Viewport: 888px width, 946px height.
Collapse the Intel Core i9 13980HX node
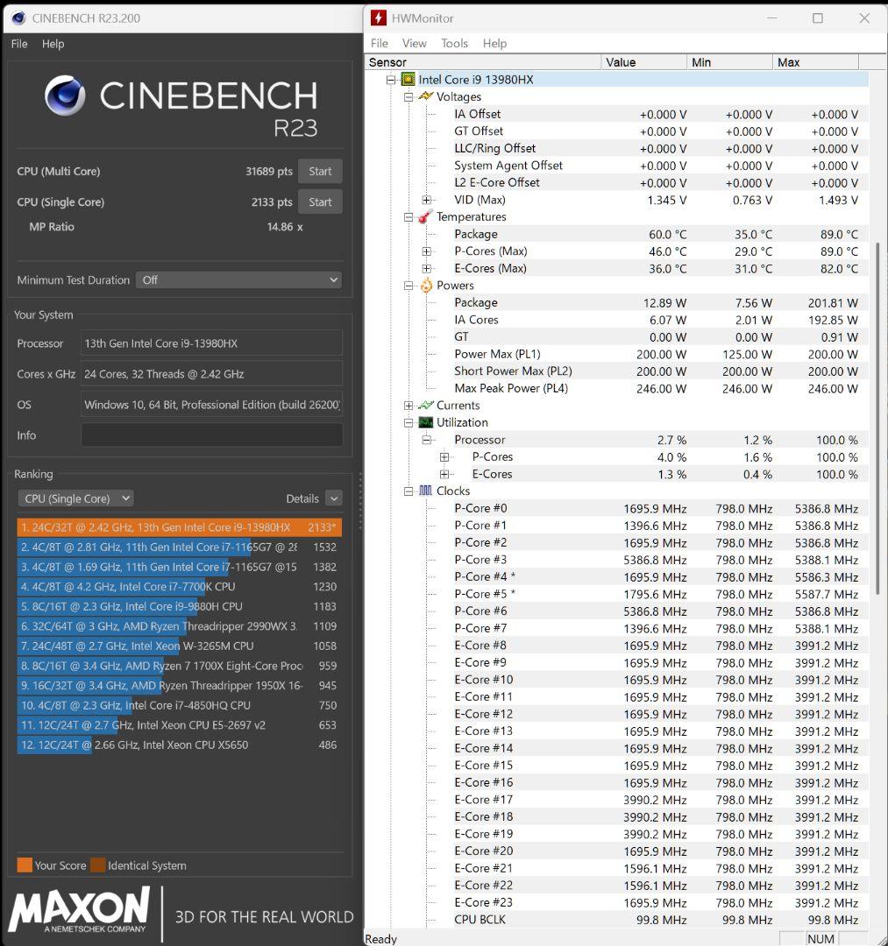[x=391, y=80]
